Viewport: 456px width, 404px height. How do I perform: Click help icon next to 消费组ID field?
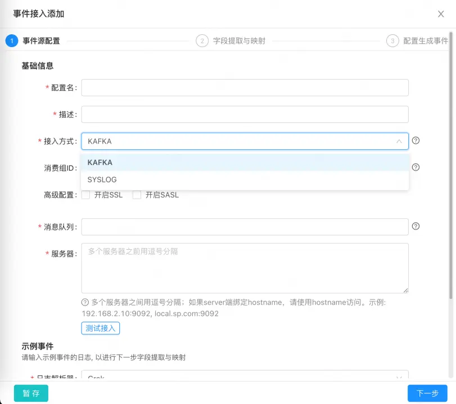point(416,167)
